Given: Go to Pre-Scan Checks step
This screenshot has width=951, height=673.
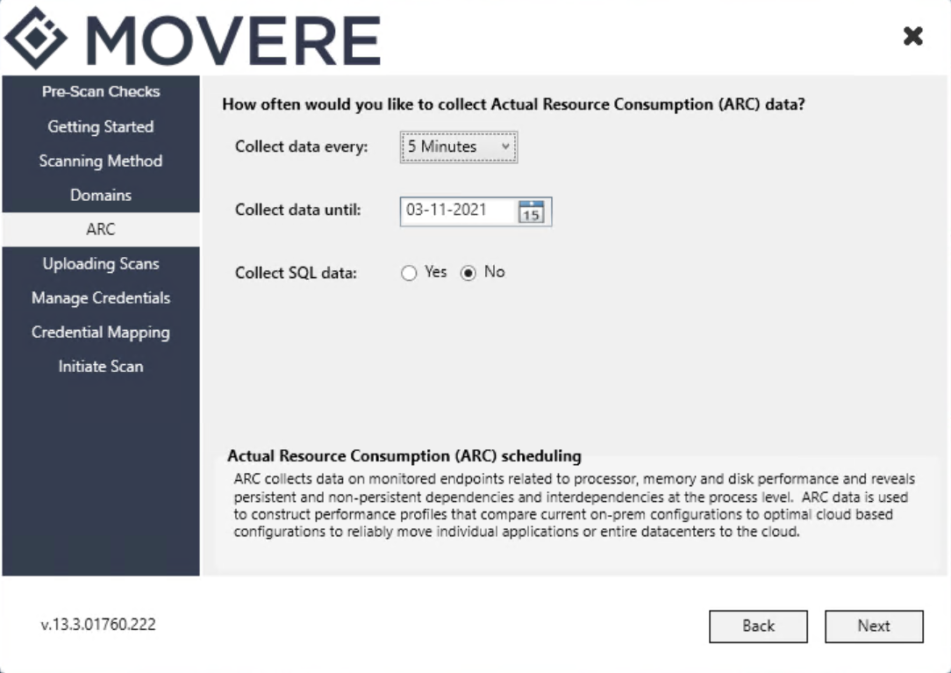Looking at the screenshot, I should point(101,91).
